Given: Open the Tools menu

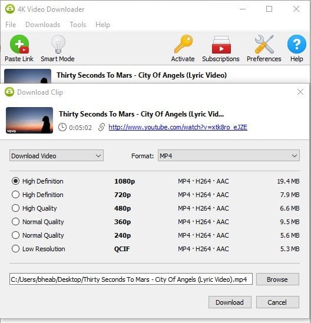Looking at the screenshot, I should point(78,25).
